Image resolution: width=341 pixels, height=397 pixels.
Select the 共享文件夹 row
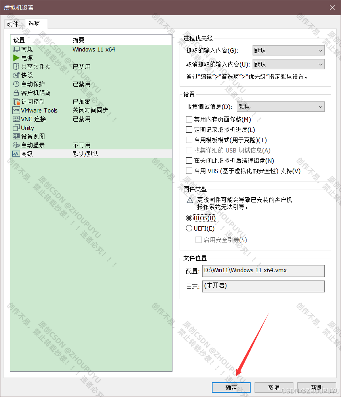point(91,67)
